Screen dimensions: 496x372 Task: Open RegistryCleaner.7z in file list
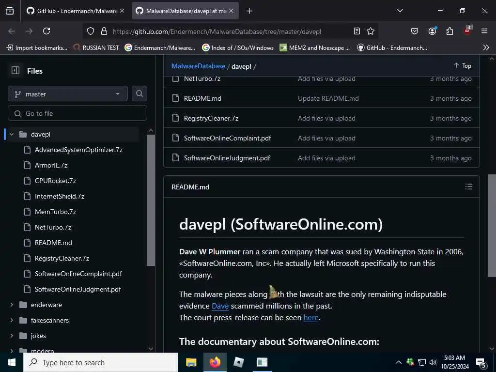211,118
